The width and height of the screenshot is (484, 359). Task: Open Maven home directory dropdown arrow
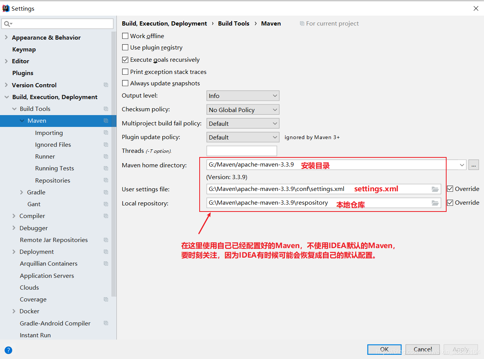pos(462,165)
